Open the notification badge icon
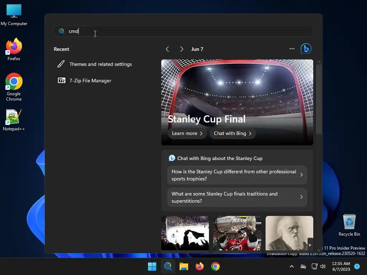 (357, 266)
